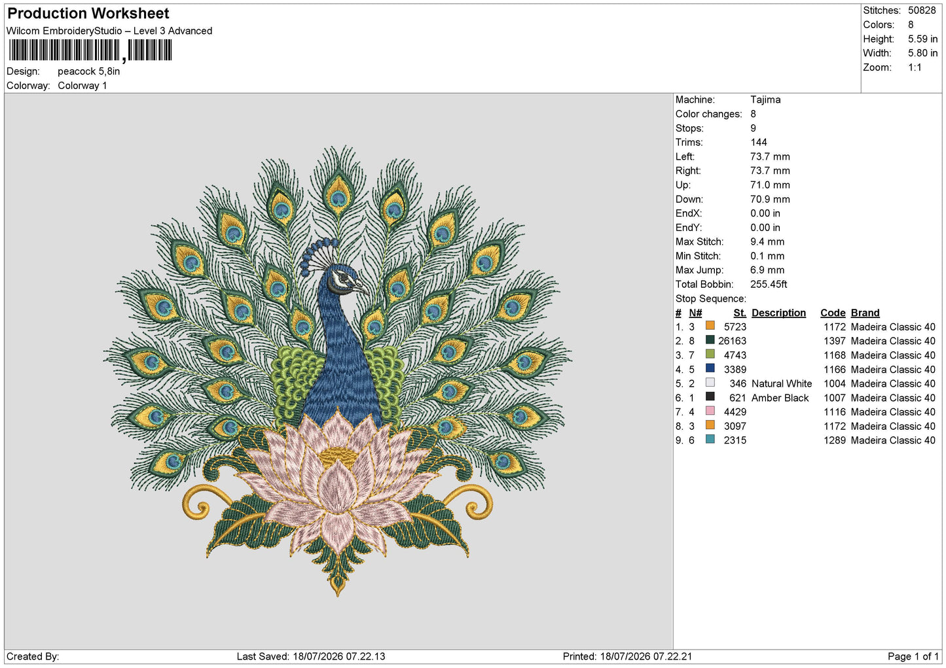Click stitch count '4429' in stop 7

(x=735, y=412)
